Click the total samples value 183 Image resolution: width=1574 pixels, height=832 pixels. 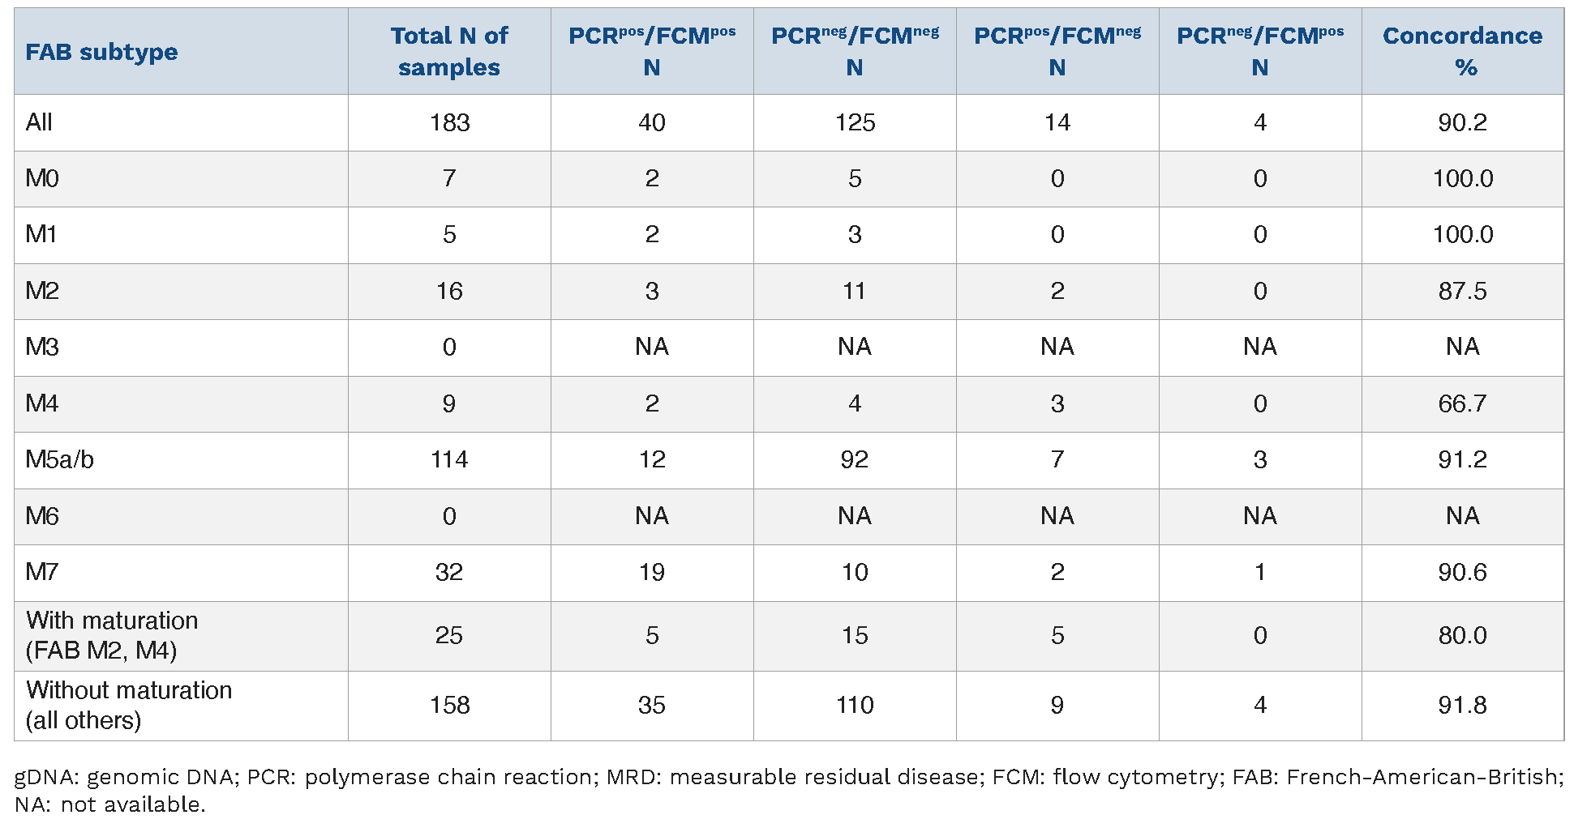(x=449, y=122)
